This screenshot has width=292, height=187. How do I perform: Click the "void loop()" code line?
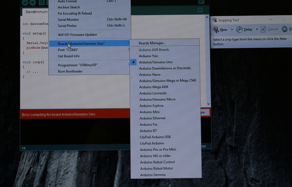pyautogui.click(x=33, y=62)
